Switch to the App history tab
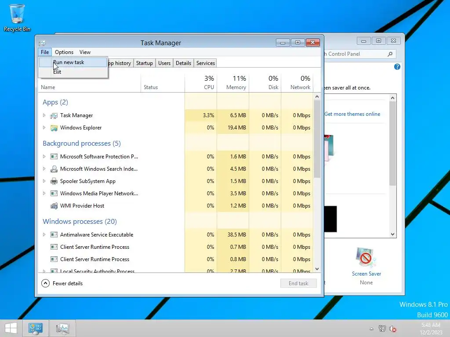This screenshot has height=337, width=450. tap(120, 63)
